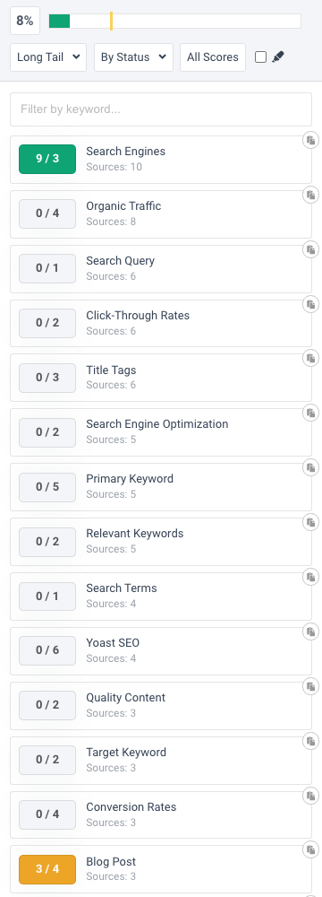Copy the Organic Traffic keyword icon
The width and height of the screenshot is (322, 897).
[x=310, y=195]
